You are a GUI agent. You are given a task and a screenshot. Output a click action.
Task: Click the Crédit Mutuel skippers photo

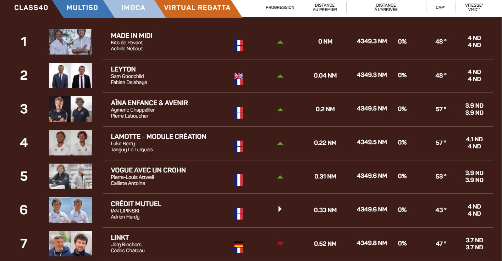click(71, 210)
